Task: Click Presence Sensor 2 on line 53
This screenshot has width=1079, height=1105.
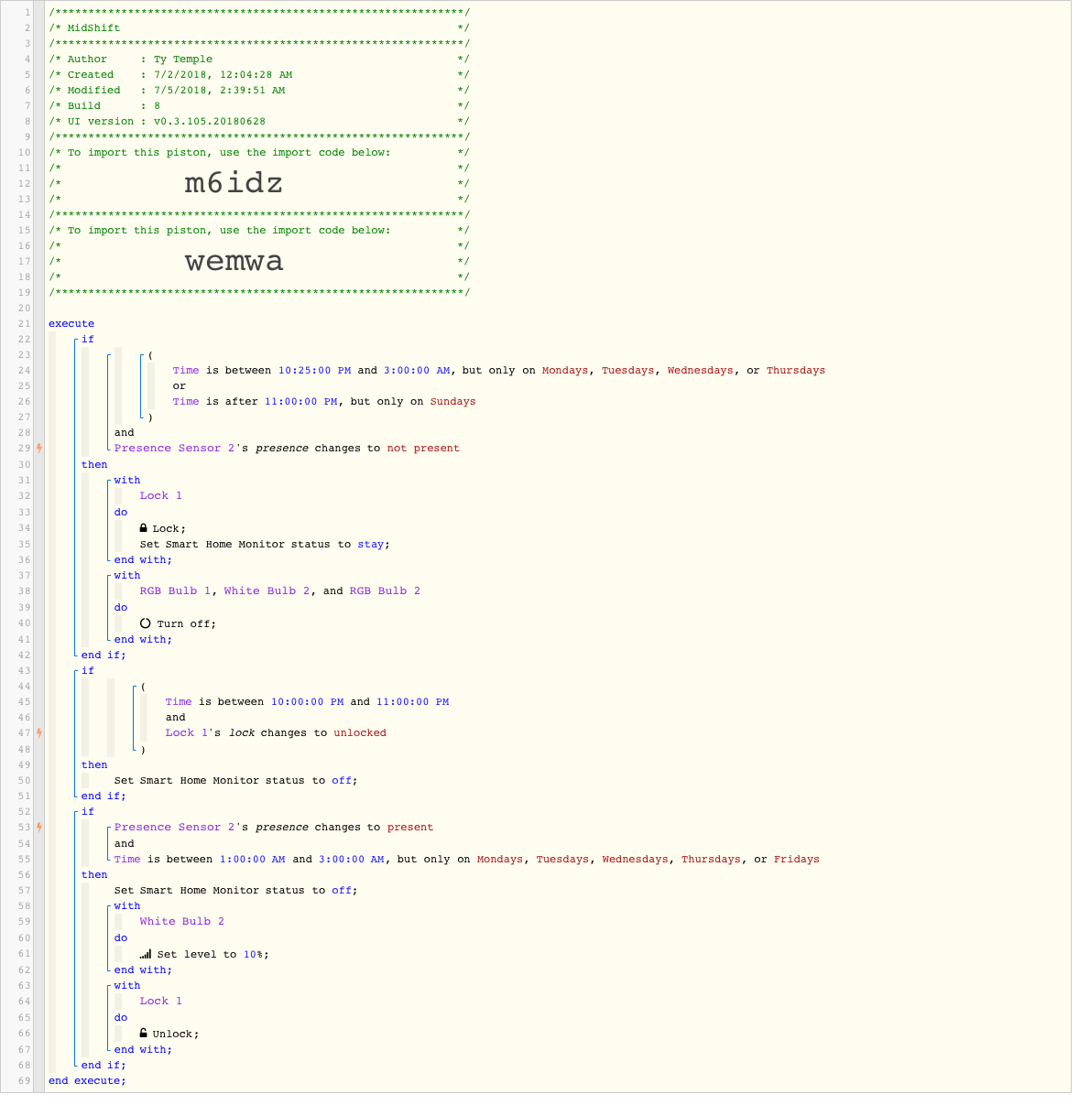Action: (175, 828)
